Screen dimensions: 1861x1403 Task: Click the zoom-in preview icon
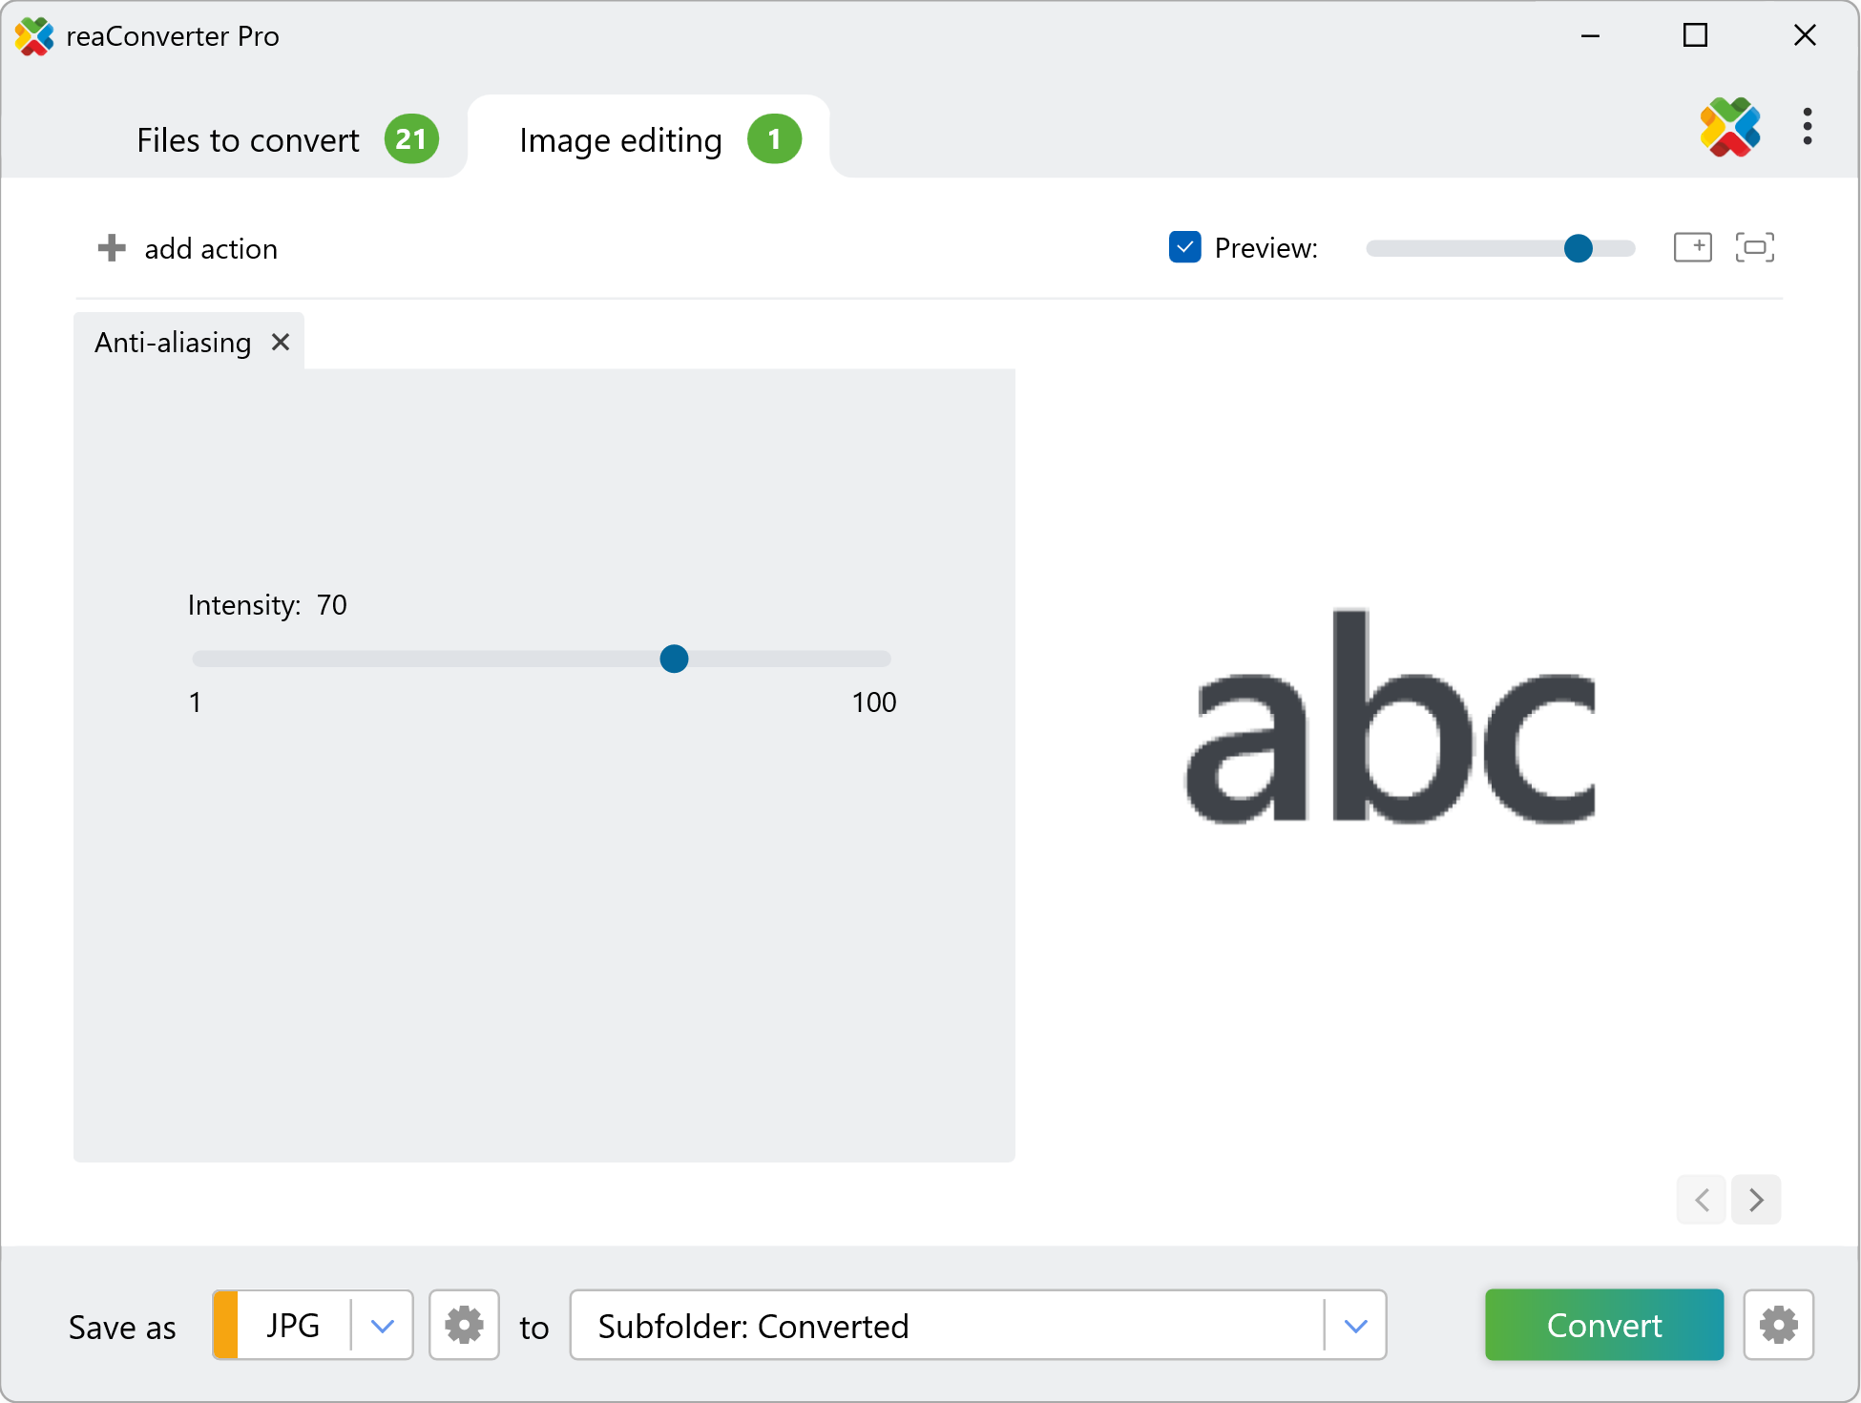1692,247
